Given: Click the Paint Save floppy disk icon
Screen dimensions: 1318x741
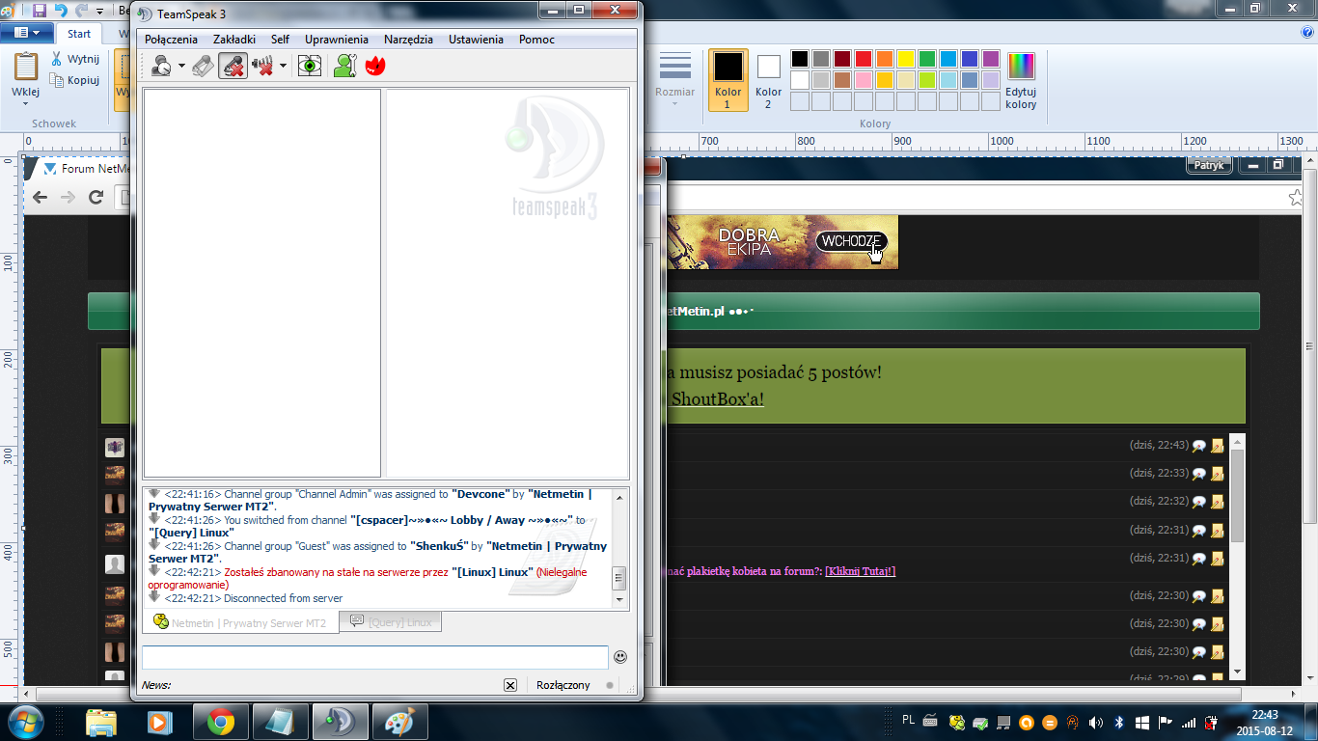Looking at the screenshot, I should (40, 11).
